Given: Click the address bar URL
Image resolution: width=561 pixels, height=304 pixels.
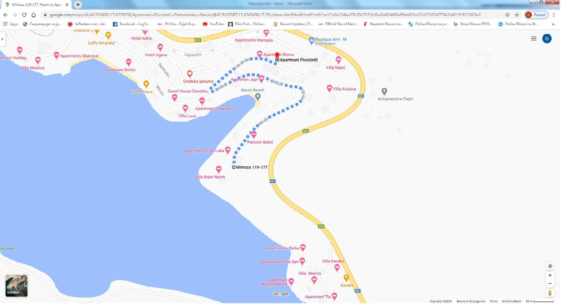Looking at the screenshot, I should [x=265, y=15].
